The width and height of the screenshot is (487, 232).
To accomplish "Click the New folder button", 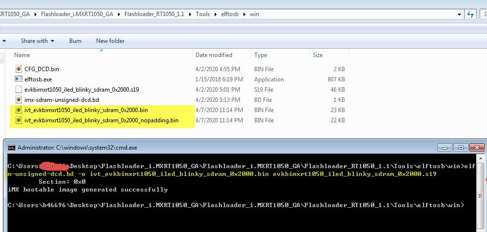I will click(110, 41).
